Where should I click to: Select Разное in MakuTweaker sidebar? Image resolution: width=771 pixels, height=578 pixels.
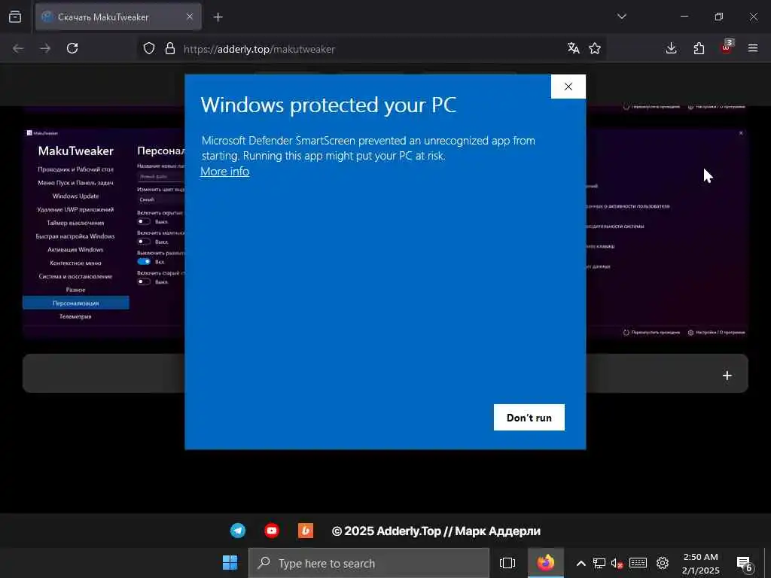(x=76, y=290)
